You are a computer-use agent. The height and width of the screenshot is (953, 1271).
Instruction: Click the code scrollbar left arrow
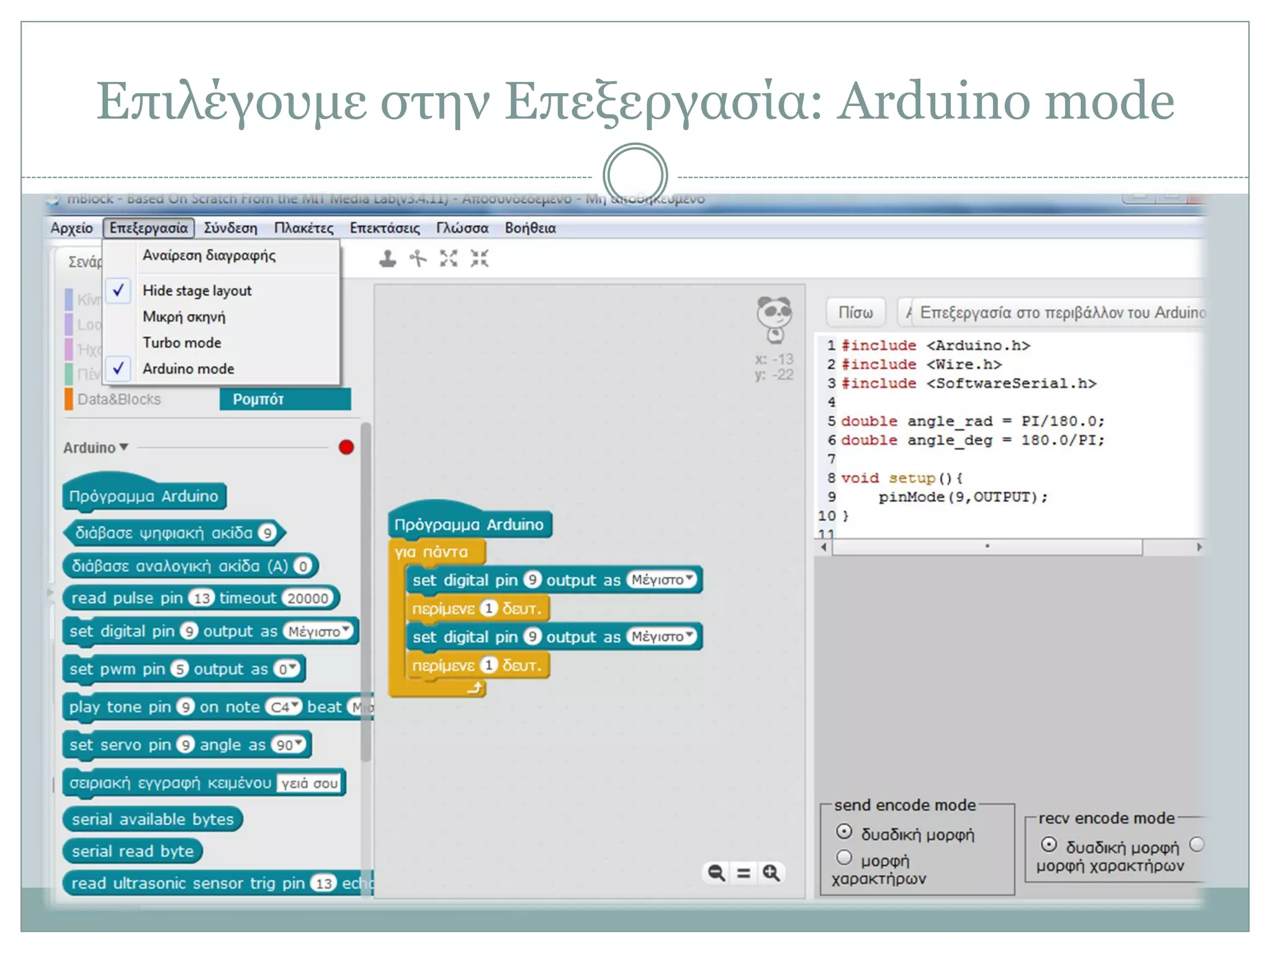[x=824, y=547]
